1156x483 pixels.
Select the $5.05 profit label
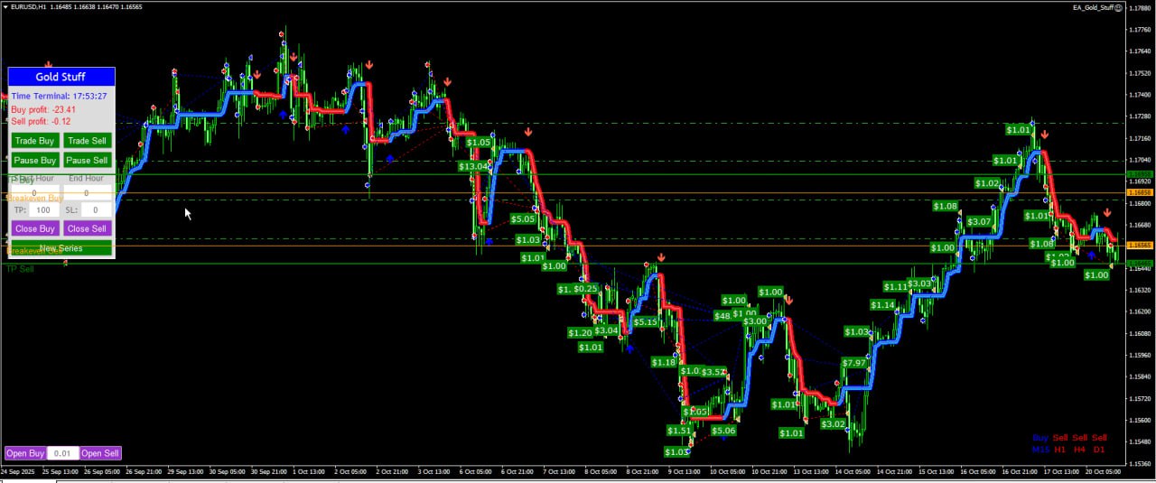point(523,218)
